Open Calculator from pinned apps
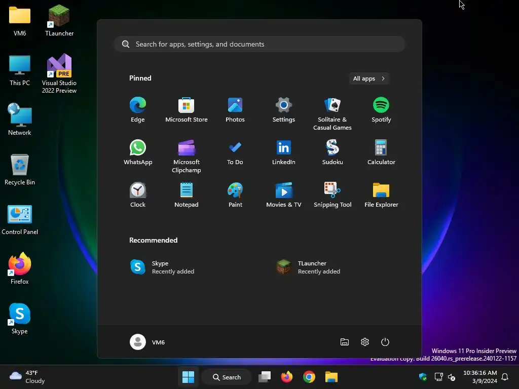 [381, 152]
